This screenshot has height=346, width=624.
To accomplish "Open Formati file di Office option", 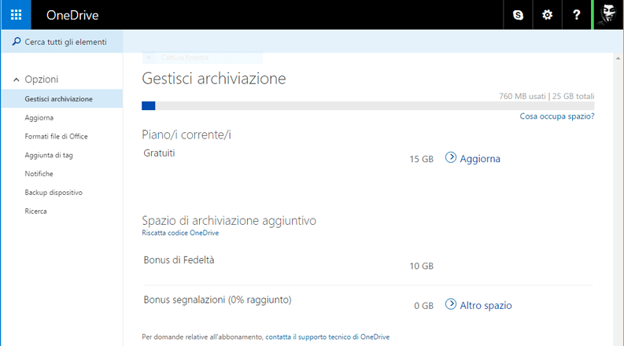I will click(x=56, y=137).
